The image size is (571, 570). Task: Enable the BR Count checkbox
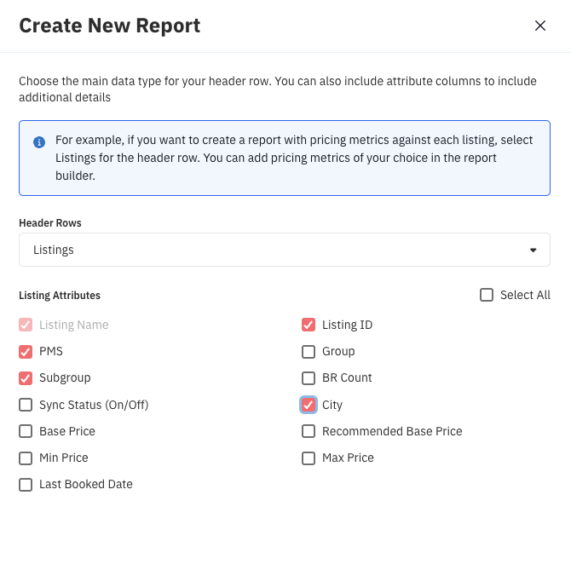point(309,378)
